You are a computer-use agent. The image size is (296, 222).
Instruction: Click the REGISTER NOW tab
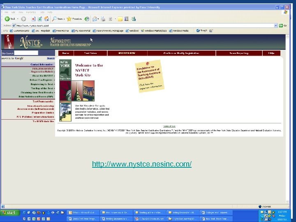(127, 53)
